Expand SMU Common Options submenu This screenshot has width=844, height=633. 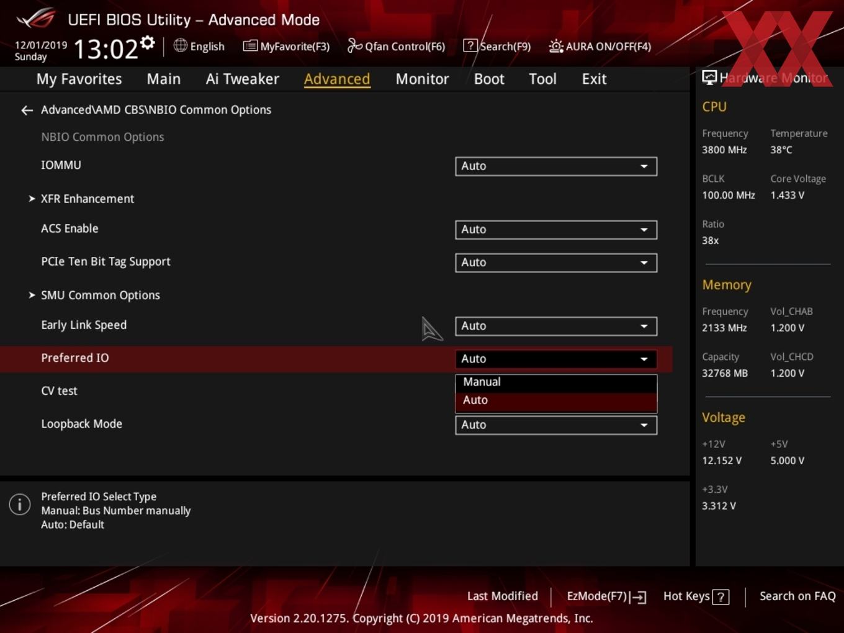pos(94,295)
